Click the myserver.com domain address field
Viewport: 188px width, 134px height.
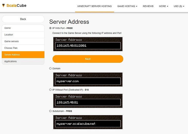(88, 81)
